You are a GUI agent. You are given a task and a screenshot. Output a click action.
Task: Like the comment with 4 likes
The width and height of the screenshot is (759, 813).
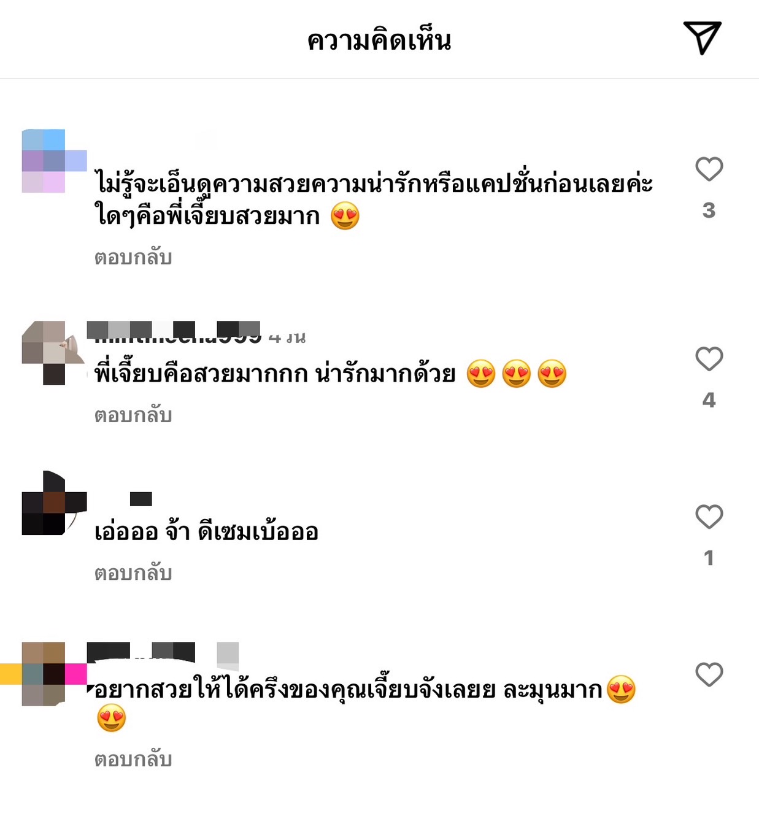pos(709,359)
